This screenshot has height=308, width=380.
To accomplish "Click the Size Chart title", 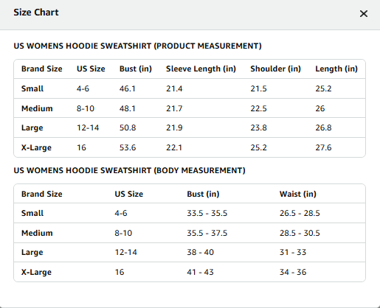I will coord(36,13).
